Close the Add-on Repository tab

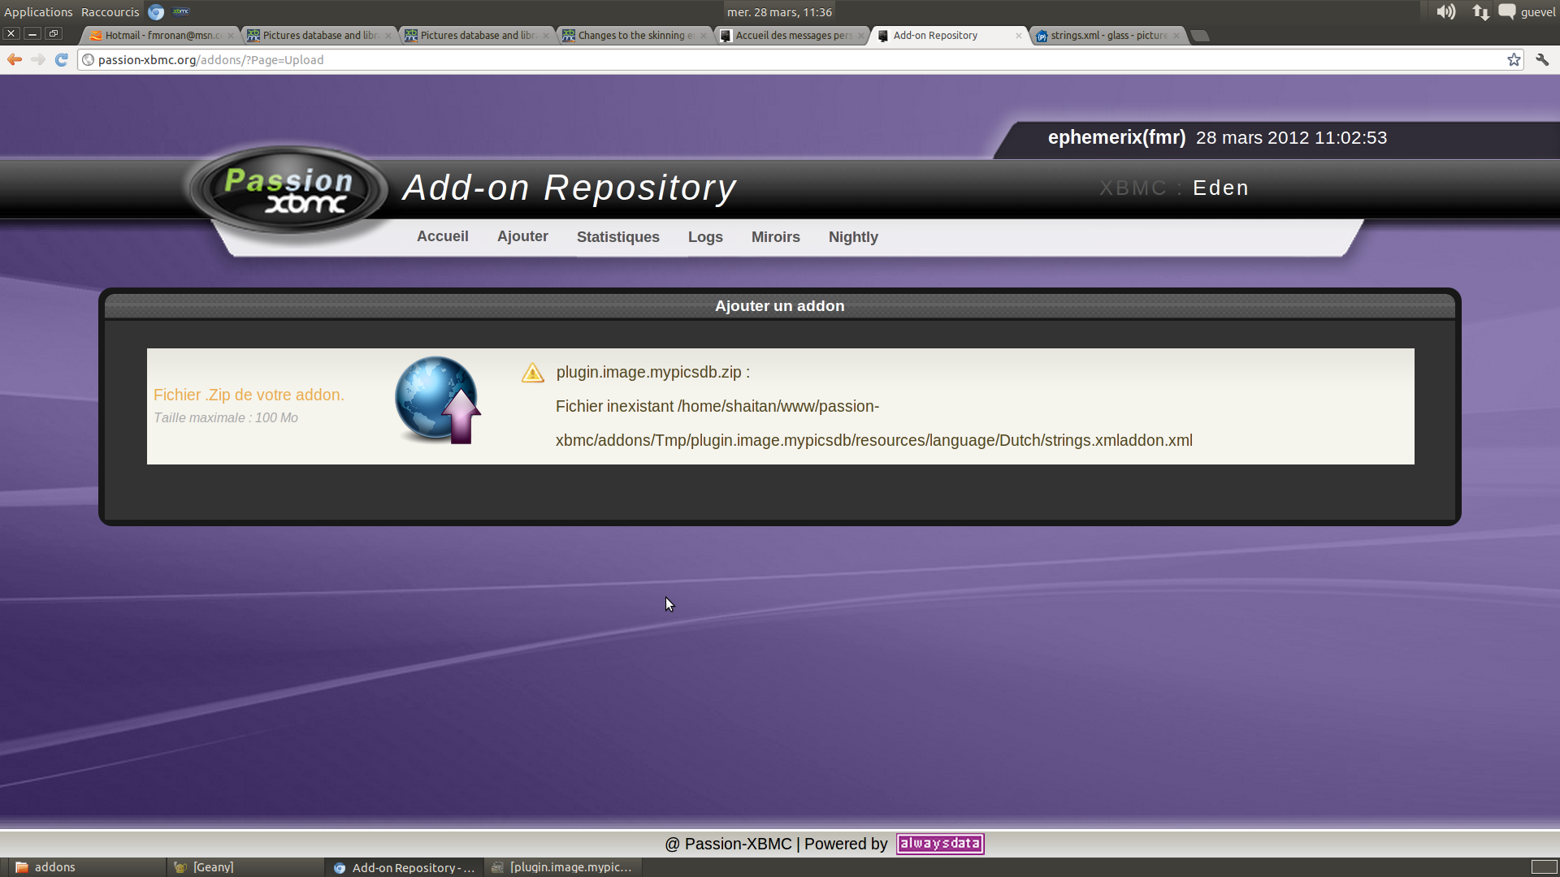[x=1019, y=36]
